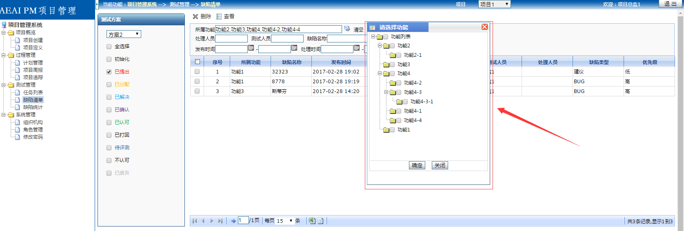Click the 关闭 button in dialog
684x231 pixels.
coord(440,165)
